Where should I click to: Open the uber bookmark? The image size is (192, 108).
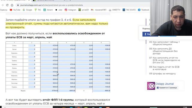tap(59, 10)
